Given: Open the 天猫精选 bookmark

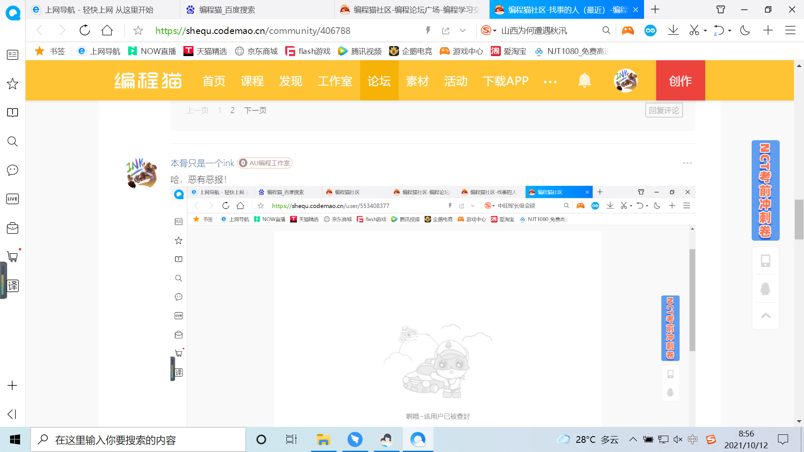Looking at the screenshot, I should tap(206, 51).
